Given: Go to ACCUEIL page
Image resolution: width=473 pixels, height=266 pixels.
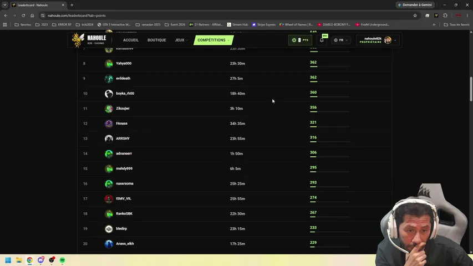Looking at the screenshot, I should 131,40.
